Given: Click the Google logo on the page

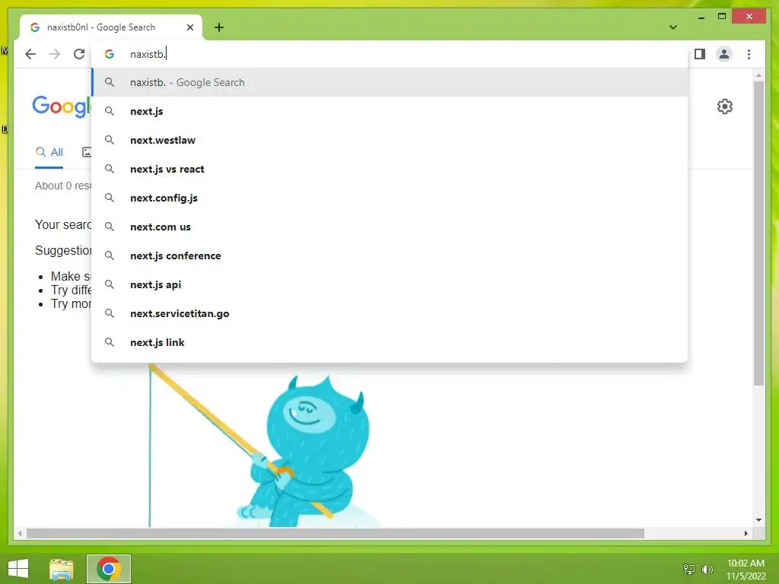Looking at the screenshot, I should (x=62, y=106).
